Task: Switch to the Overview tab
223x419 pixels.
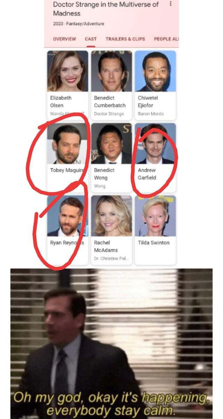Action: tap(64, 39)
